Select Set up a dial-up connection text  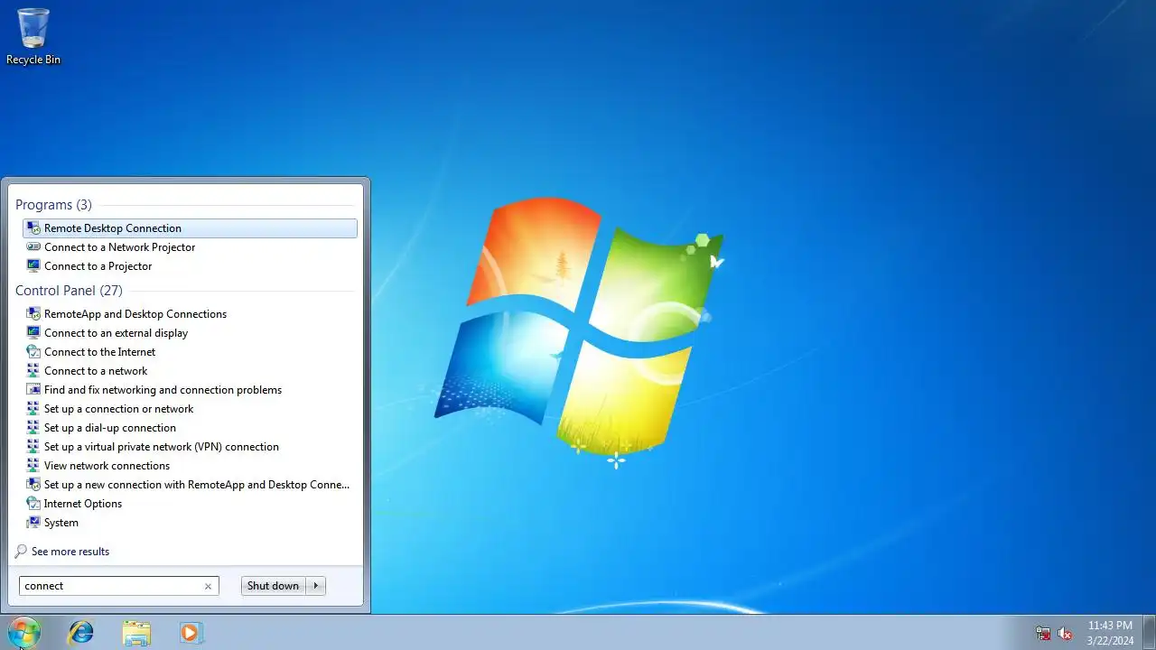[110, 428]
